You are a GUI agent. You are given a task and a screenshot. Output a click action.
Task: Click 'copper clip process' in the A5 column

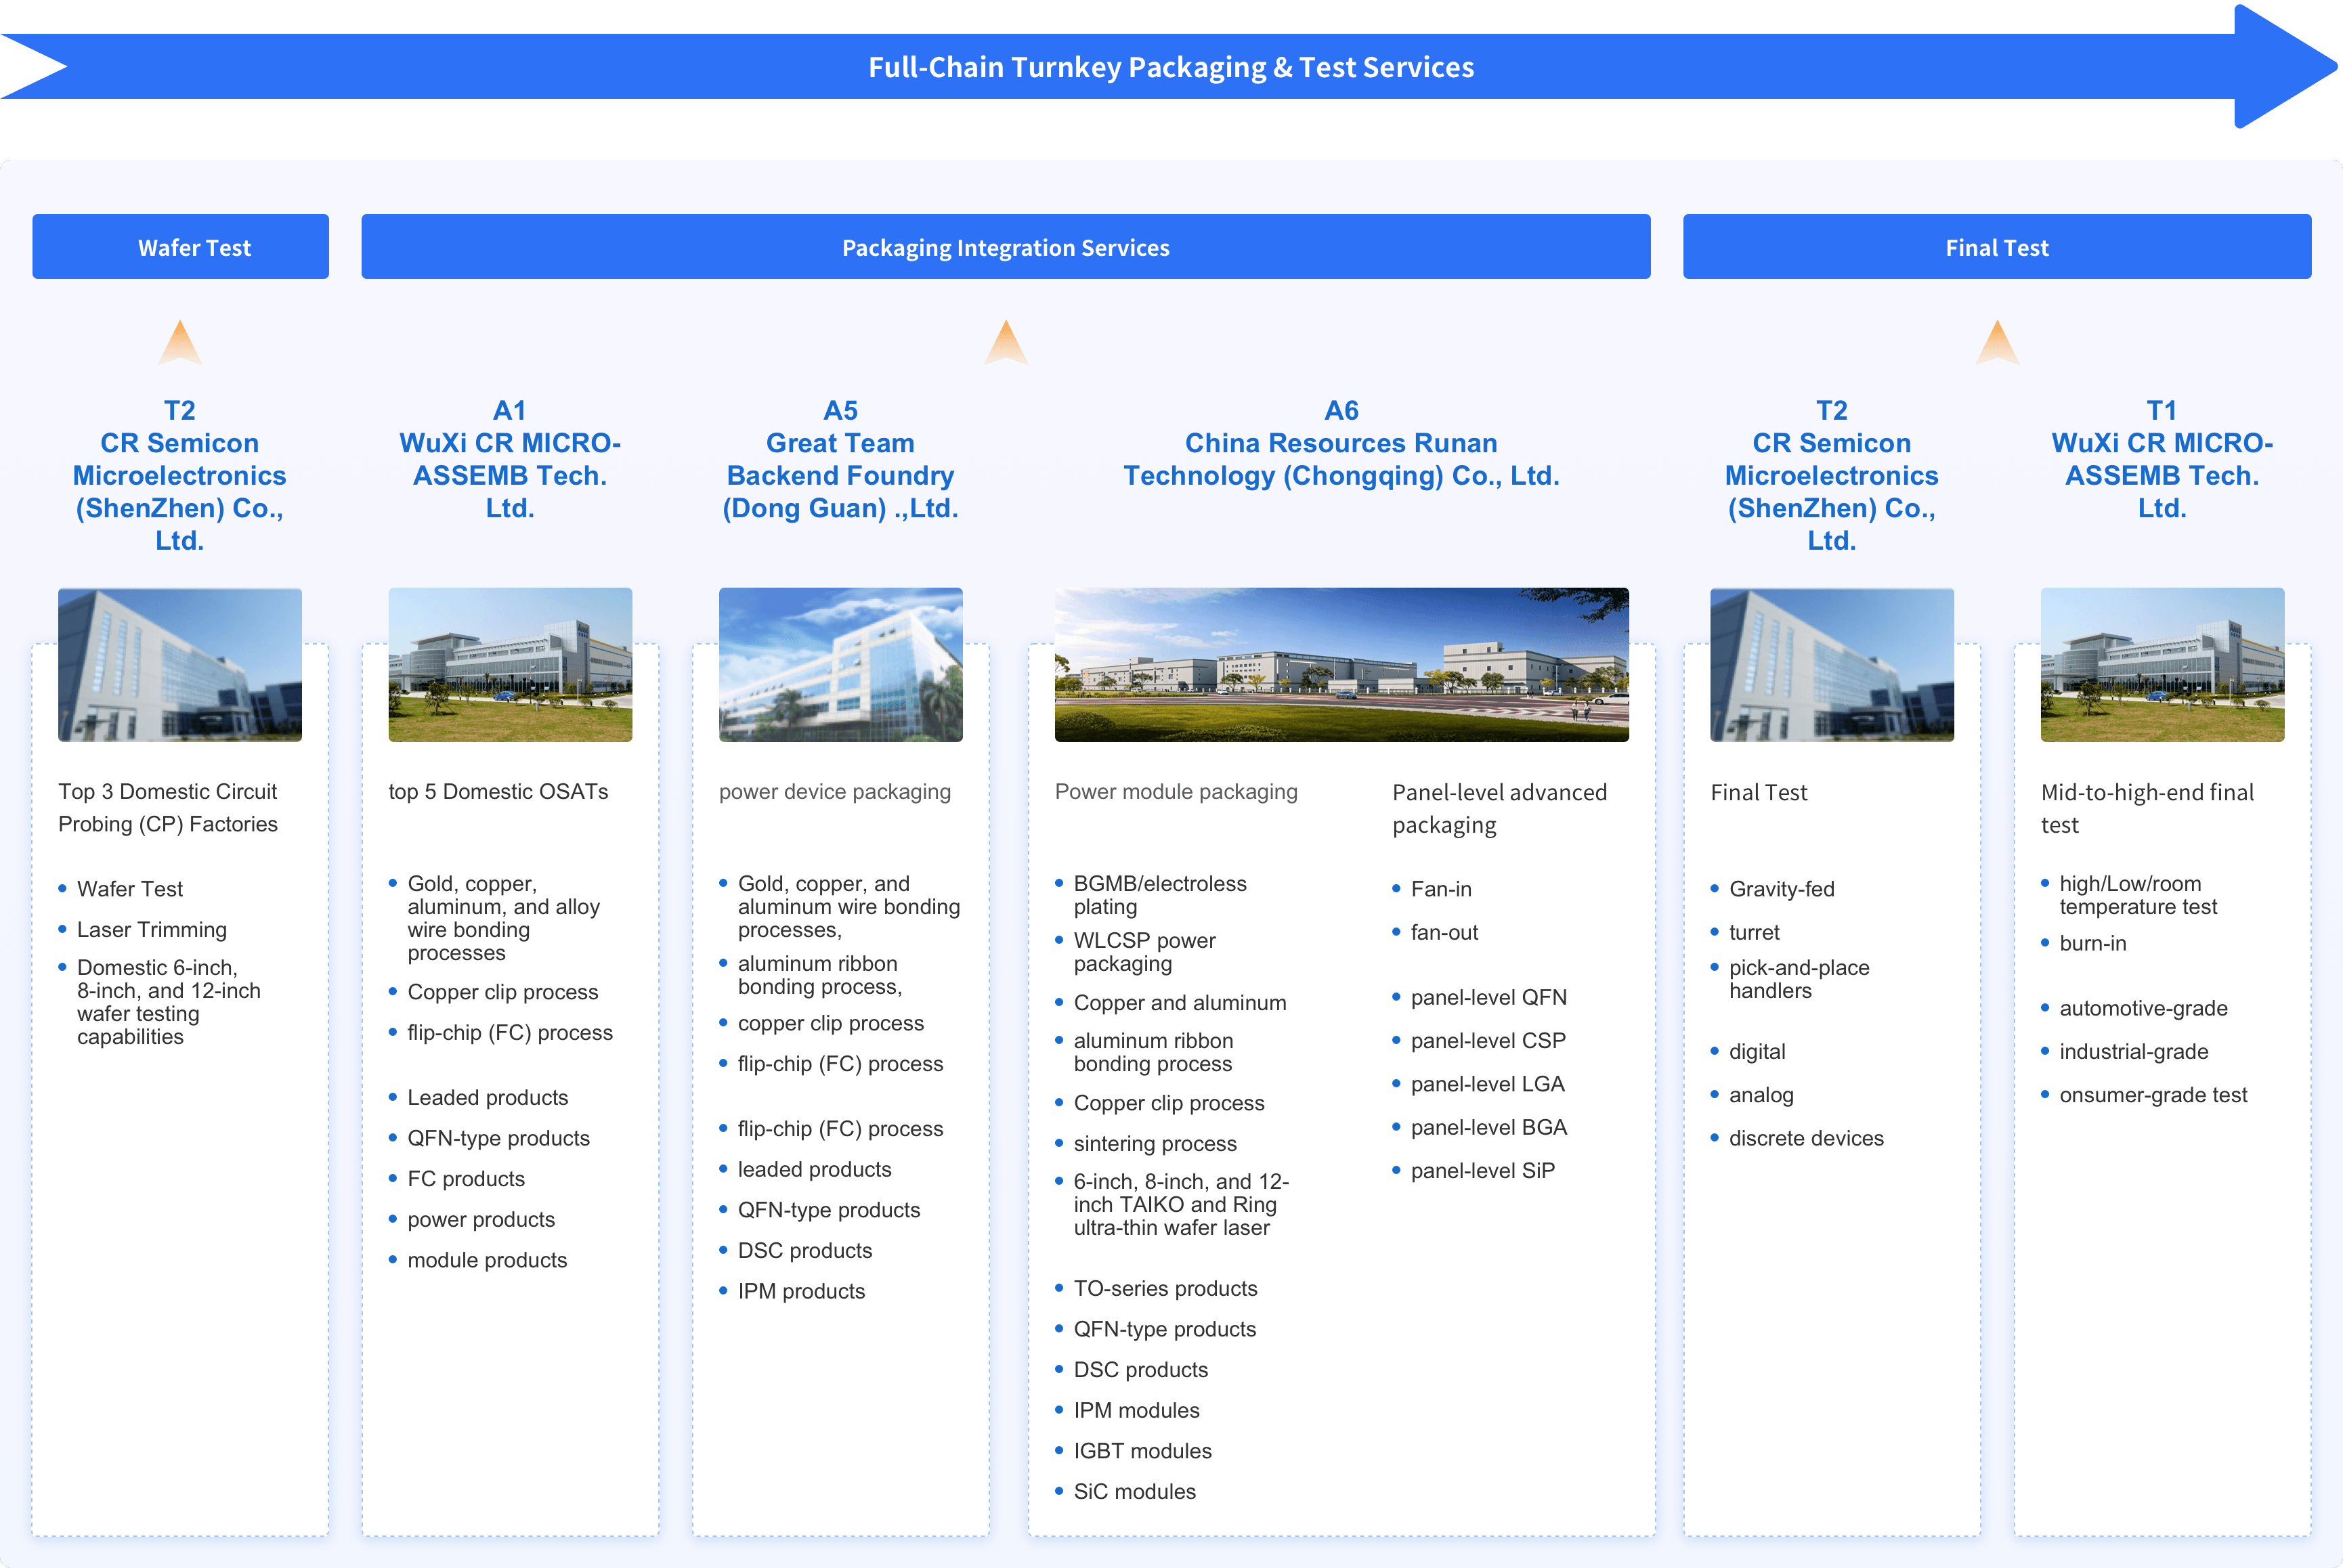tap(830, 1024)
